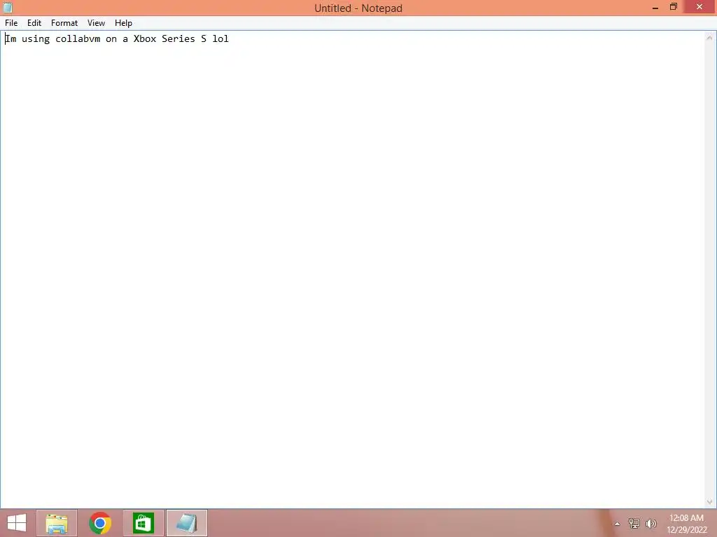Click the 'Untitled - Notepad' title text
This screenshot has height=537, width=717.
coord(358,8)
